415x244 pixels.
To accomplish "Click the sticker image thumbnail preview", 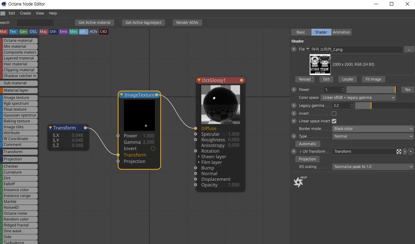I will click(x=320, y=64).
